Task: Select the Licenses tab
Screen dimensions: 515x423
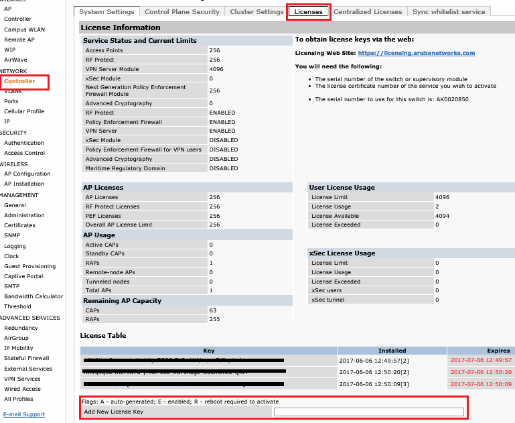Action: point(309,12)
